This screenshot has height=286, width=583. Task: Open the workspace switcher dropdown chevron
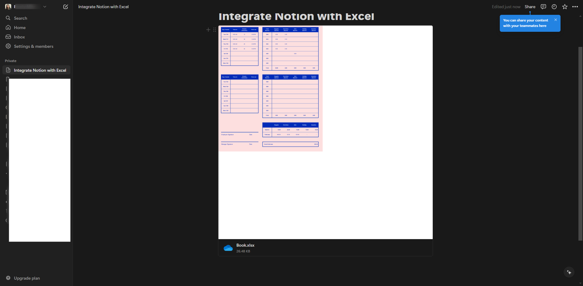pos(45,7)
